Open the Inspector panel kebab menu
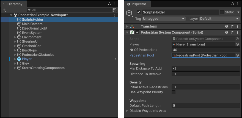The width and height of the screenshot is (242, 118). (x=238, y=4)
